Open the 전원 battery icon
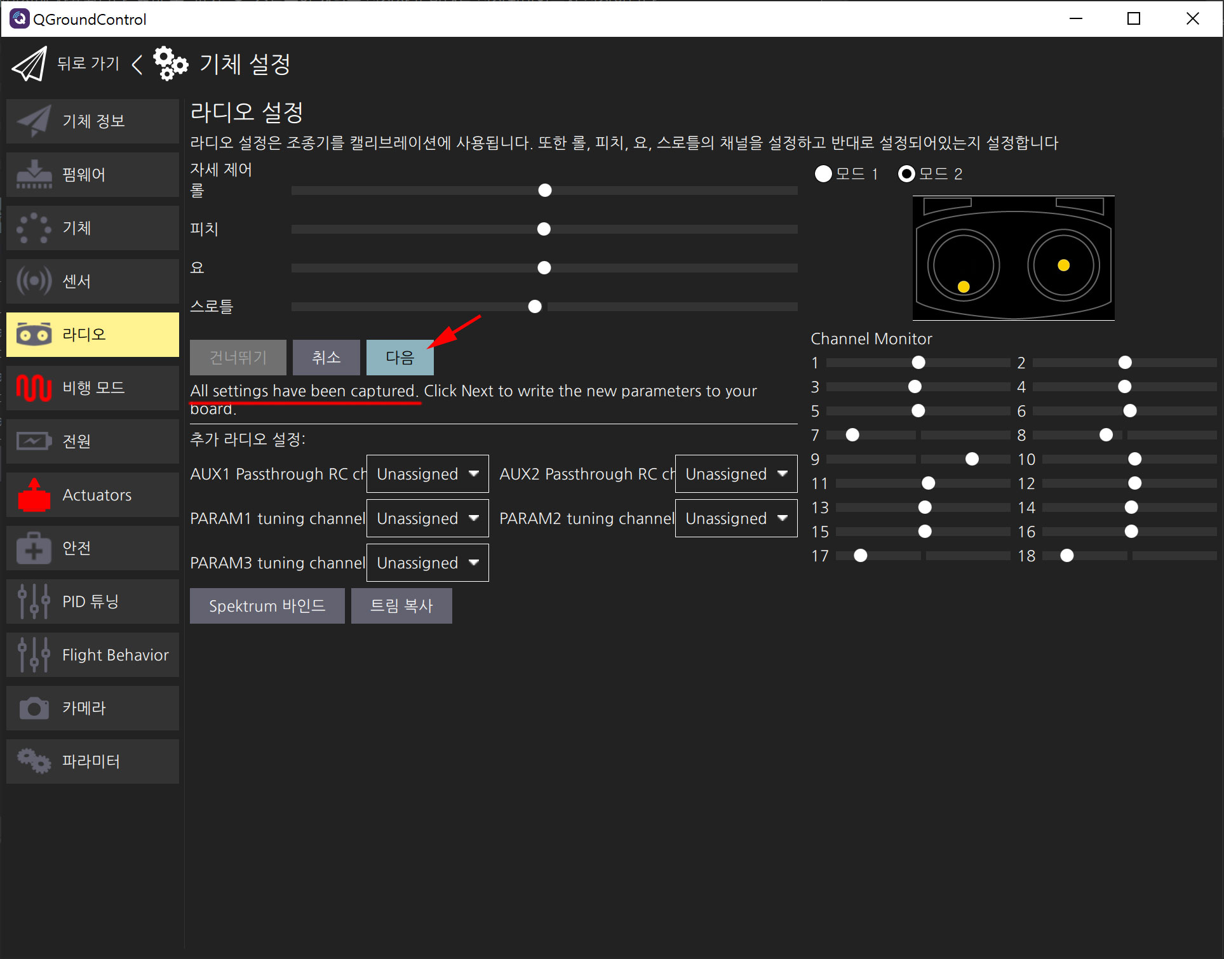Viewport: 1224px width, 959px height. tap(34, 441)
